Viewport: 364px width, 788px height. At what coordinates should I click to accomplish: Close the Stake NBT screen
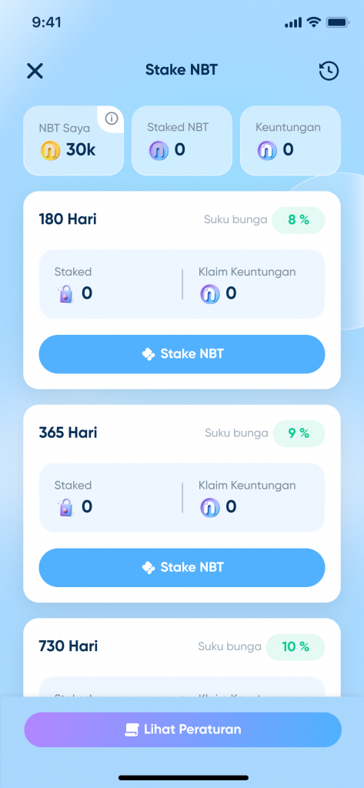coord(35,71)
